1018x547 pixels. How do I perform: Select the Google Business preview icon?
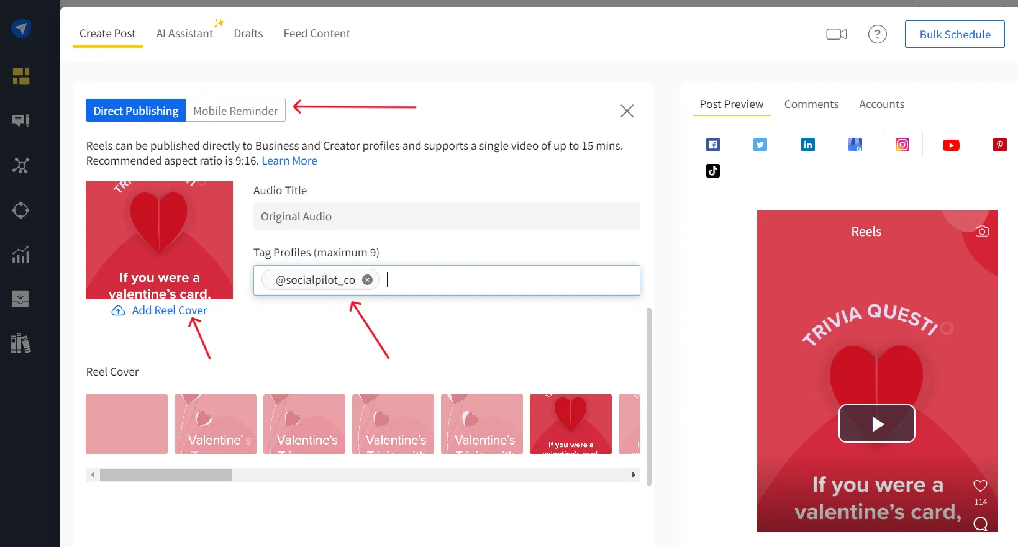click(855, 145)
